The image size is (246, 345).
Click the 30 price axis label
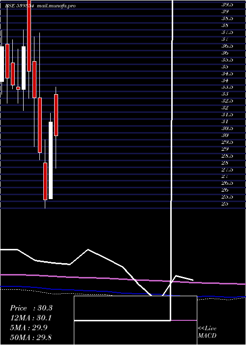[225, 135]
